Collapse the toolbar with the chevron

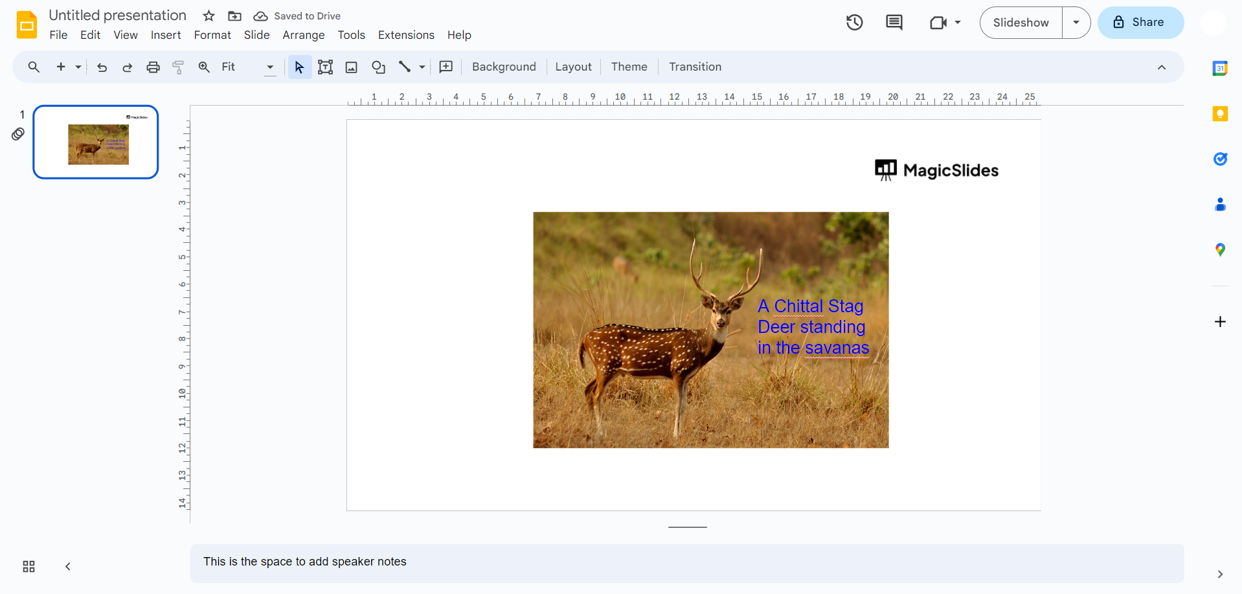coord(1161,67)
